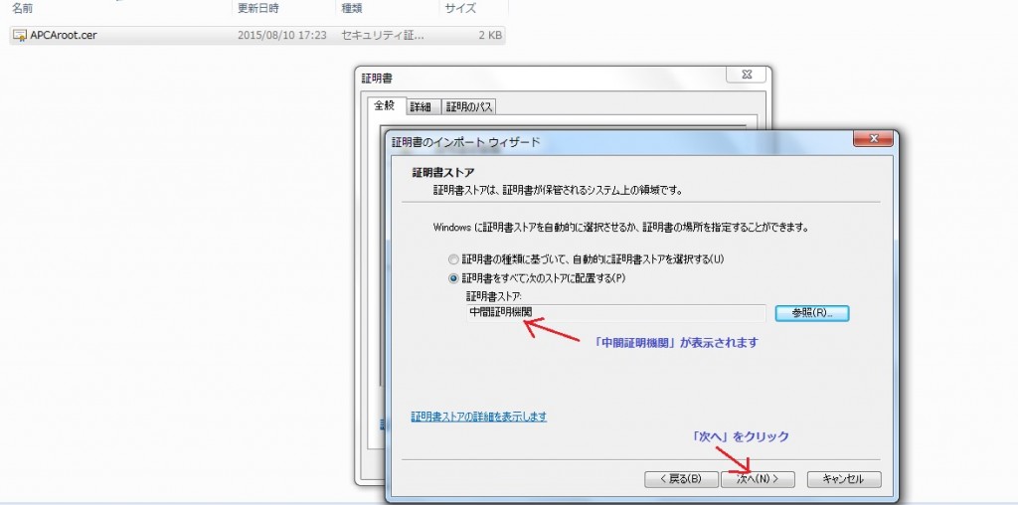
Task: Click the 2 KB size cell
Action: (x=490, y=35)
